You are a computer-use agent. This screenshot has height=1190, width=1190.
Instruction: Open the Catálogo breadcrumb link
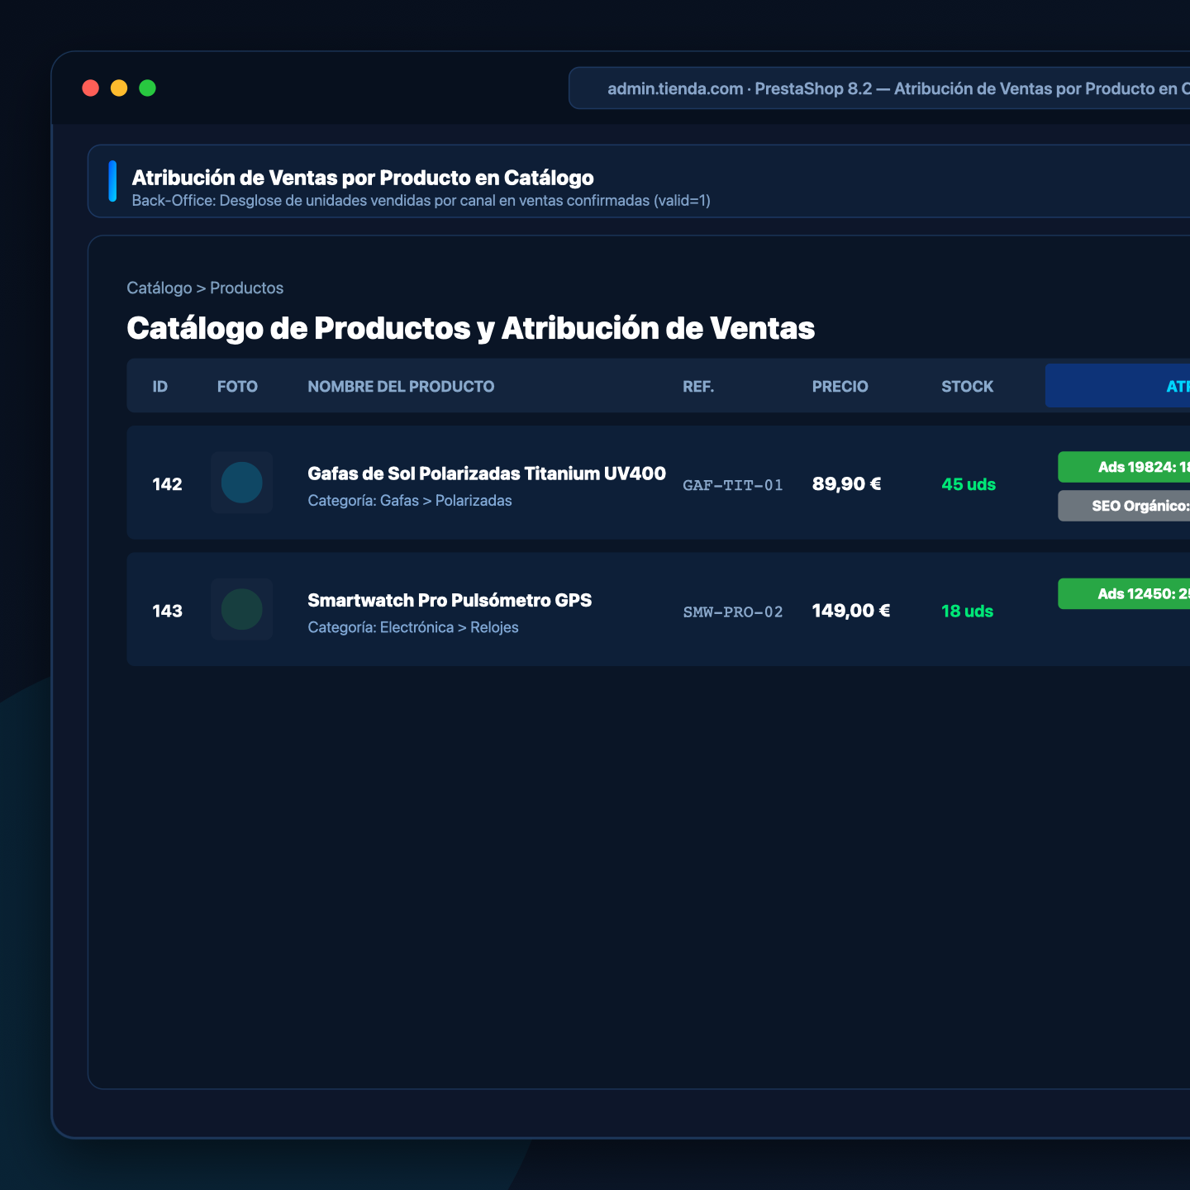tap(159, 288)
